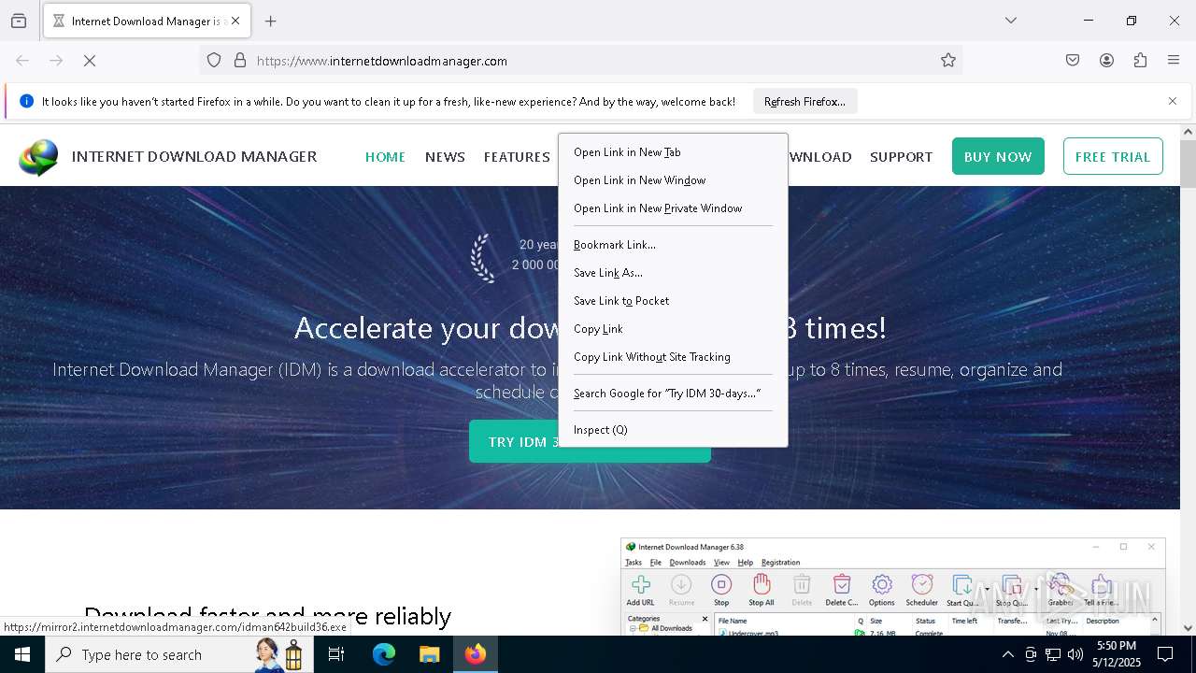Image resolution: width=1196 pixels, height=673 pixels.
Task: Open the NEWS nav link
Action: [445, 157]
